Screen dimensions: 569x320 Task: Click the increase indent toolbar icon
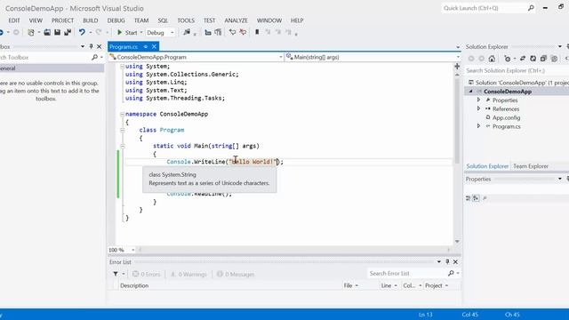[218, 32]
